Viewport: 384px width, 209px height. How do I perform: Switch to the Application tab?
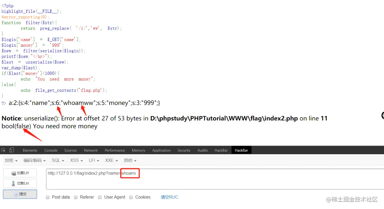161,150
